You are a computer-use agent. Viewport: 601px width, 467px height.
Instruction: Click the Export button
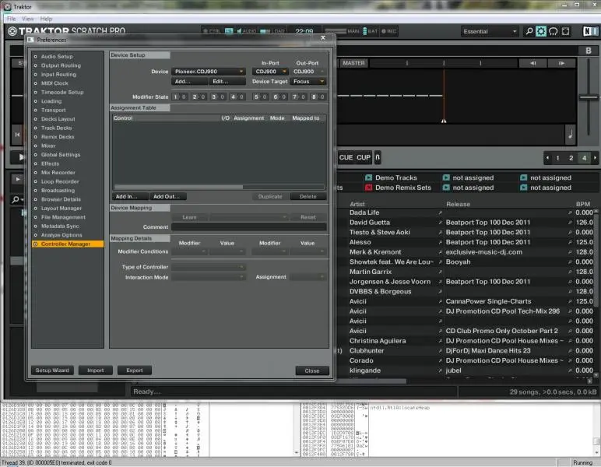134,370
